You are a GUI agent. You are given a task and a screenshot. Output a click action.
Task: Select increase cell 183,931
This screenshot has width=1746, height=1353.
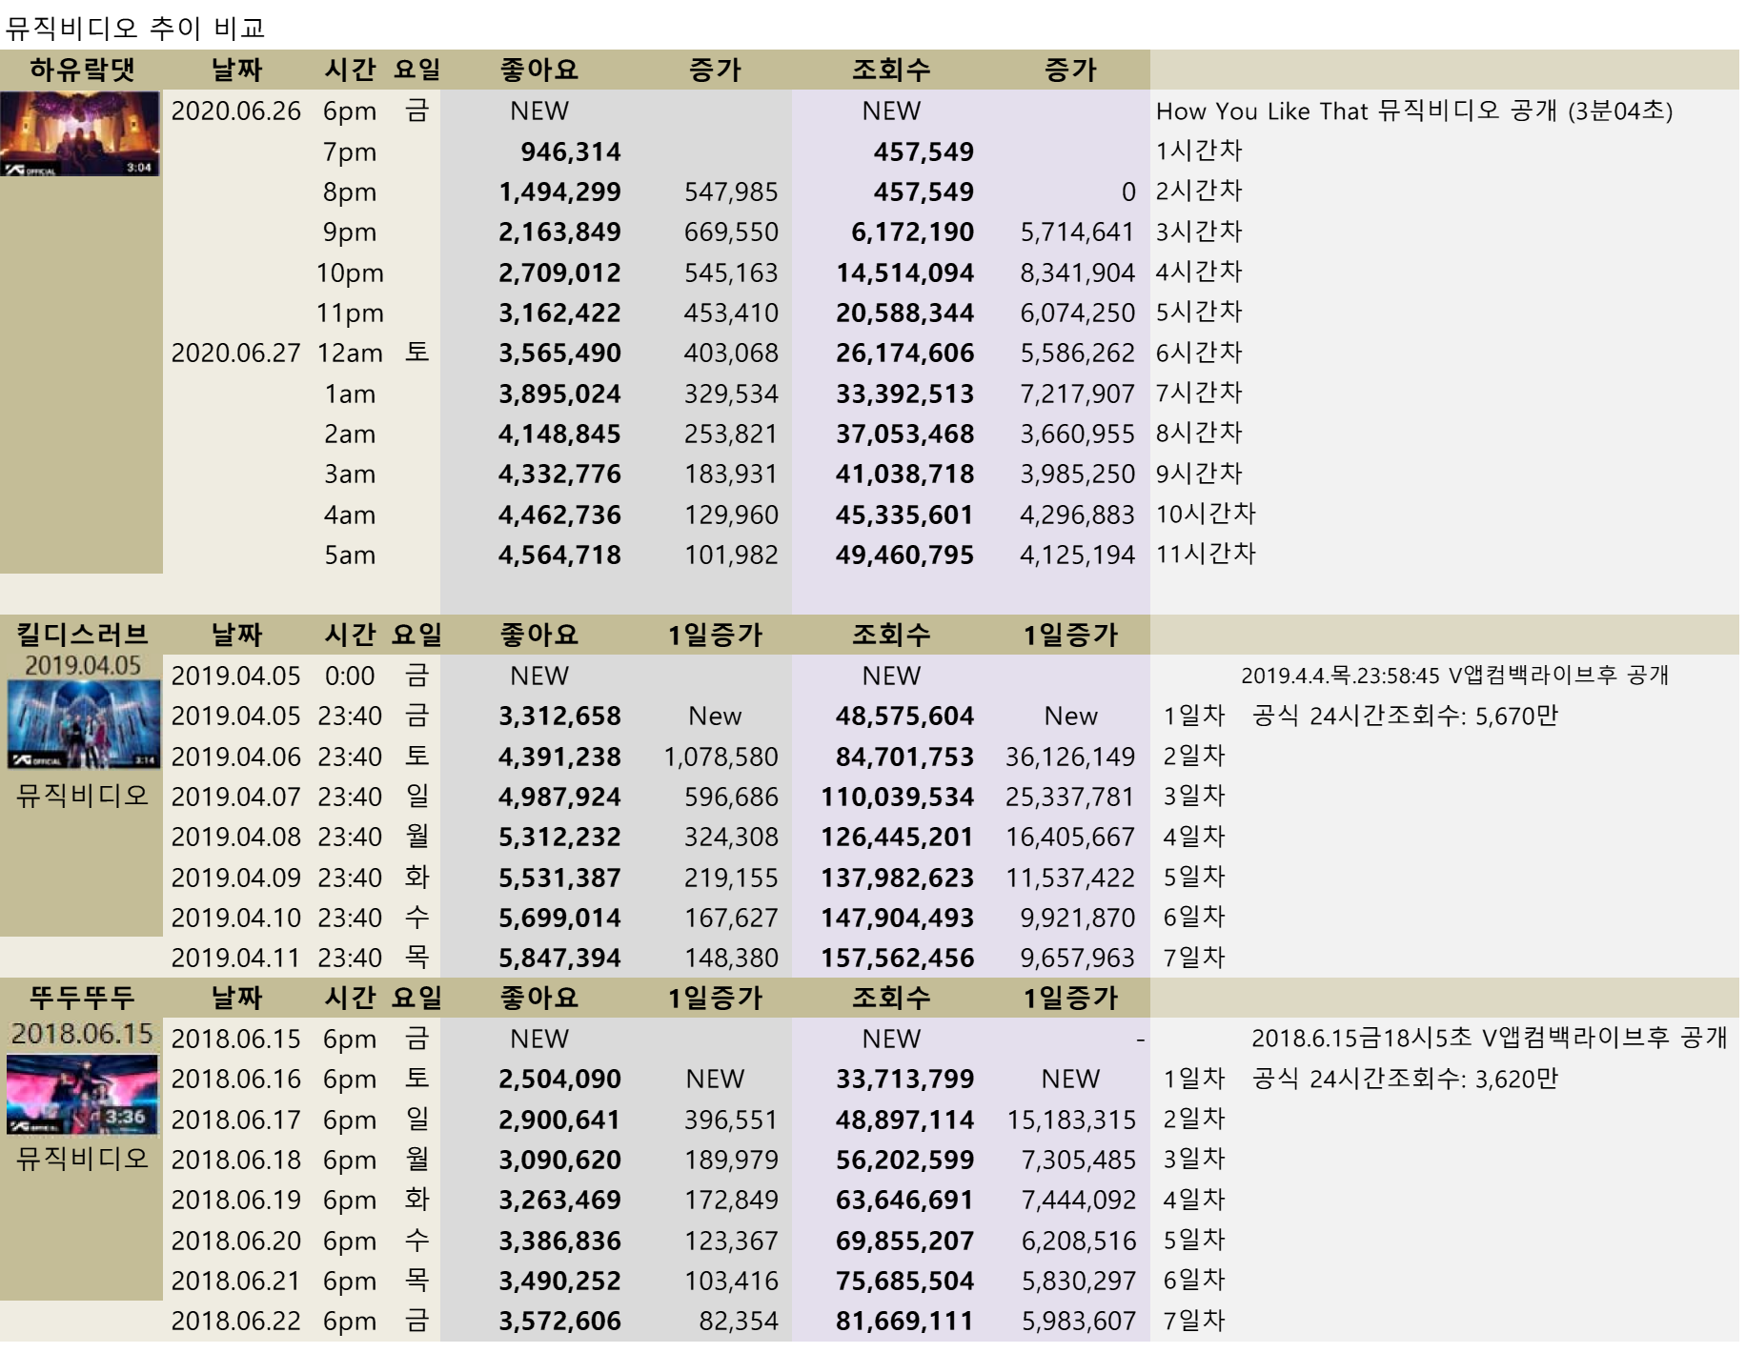point(731,474)
